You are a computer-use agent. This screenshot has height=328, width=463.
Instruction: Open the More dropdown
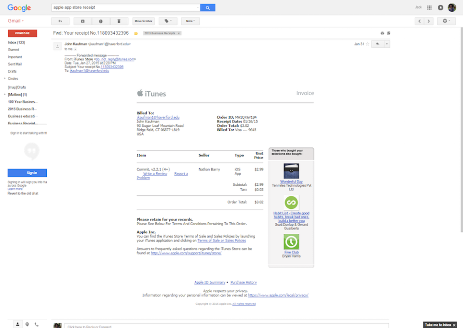pyautogui.click(x=189, y=21)
